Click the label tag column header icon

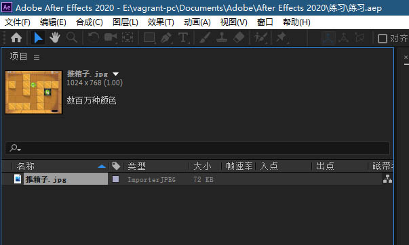point(116,166)
